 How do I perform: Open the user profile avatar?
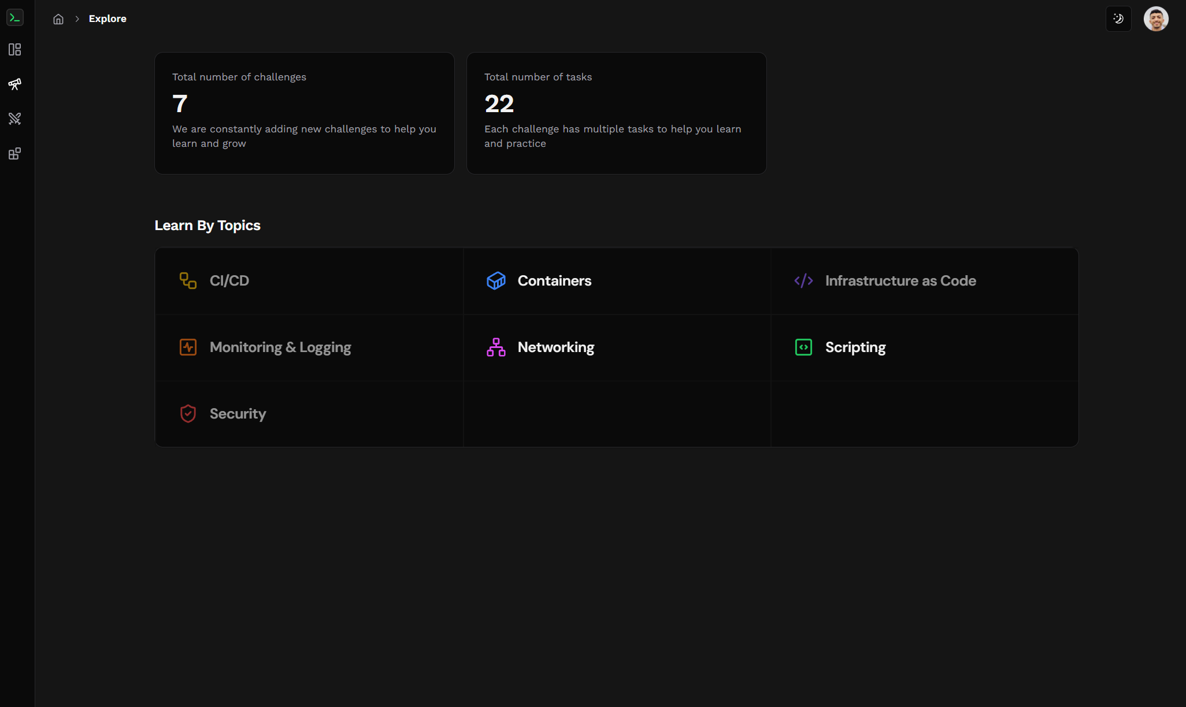(1156, 18)
